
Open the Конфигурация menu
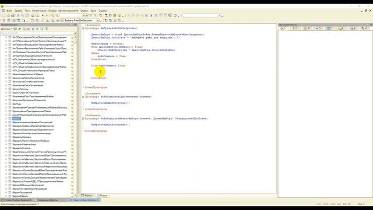[39, 10]
